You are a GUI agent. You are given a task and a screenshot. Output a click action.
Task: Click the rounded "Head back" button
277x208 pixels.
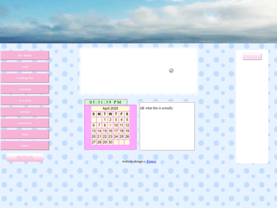(25, 158)
